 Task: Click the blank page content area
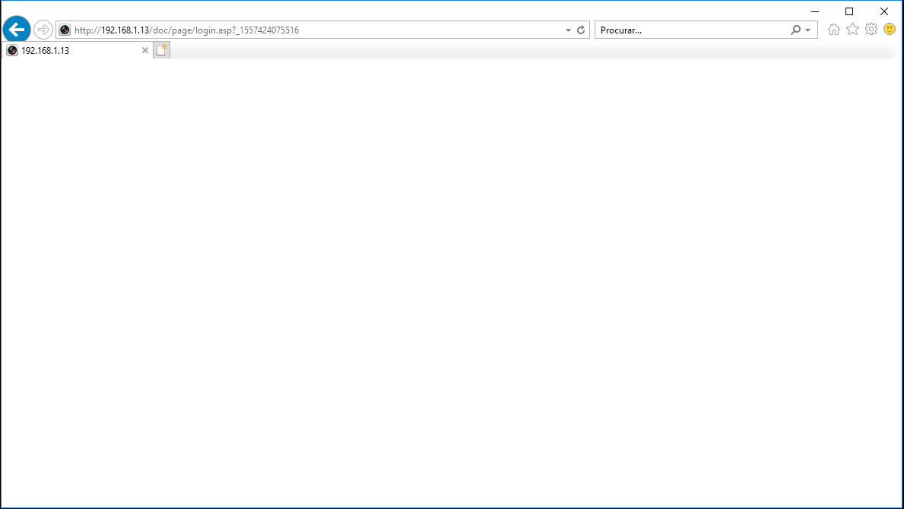point(452,281)
